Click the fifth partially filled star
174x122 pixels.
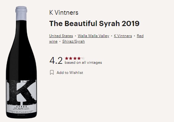[83, 58]
